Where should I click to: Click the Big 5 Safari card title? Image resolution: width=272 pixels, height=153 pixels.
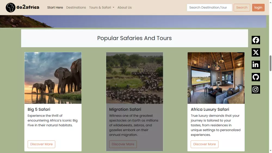coord(39,109)
